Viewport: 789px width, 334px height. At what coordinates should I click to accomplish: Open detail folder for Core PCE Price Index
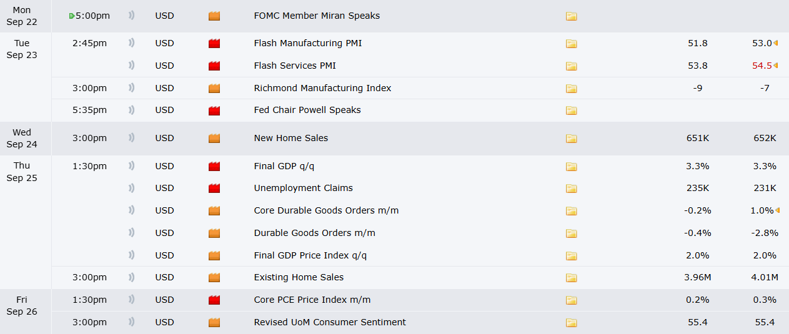click(571, 300)
